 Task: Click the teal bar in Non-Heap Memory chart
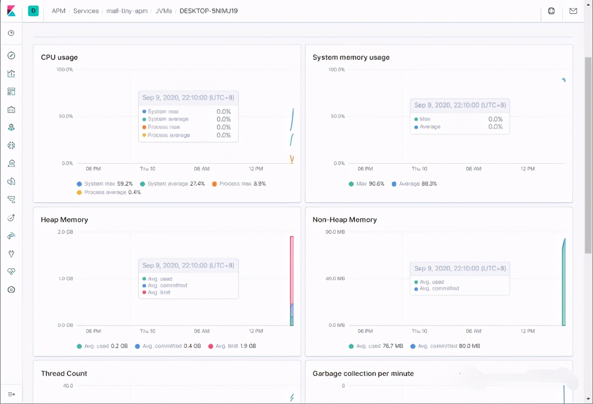pos(564,284)
